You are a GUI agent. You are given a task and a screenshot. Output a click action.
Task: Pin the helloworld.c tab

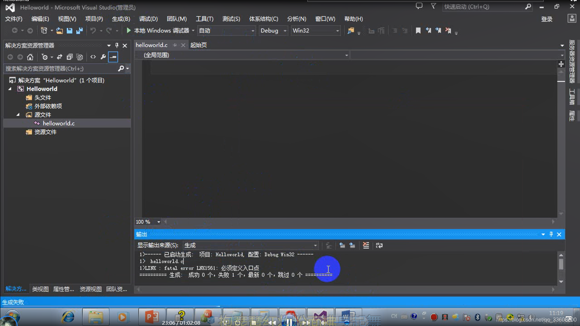click(x=175, y=45)
